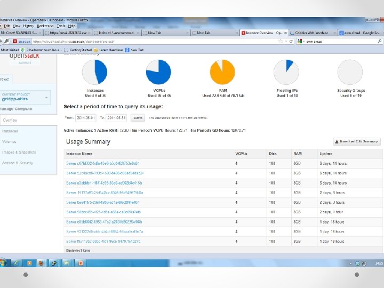The height and width of the screenshot is (288, 384).
Task: Click Download CSV Summary button
Action: click(x=357, y=141)
